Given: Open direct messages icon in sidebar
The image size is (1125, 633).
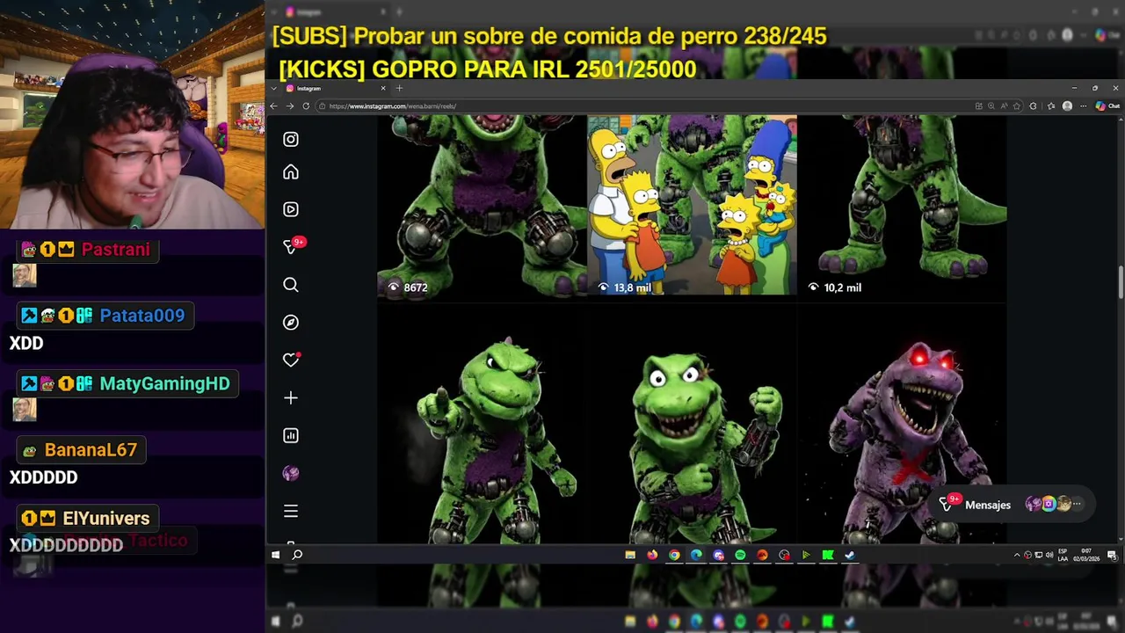Looking at the screenshot, I should (293, 246).
